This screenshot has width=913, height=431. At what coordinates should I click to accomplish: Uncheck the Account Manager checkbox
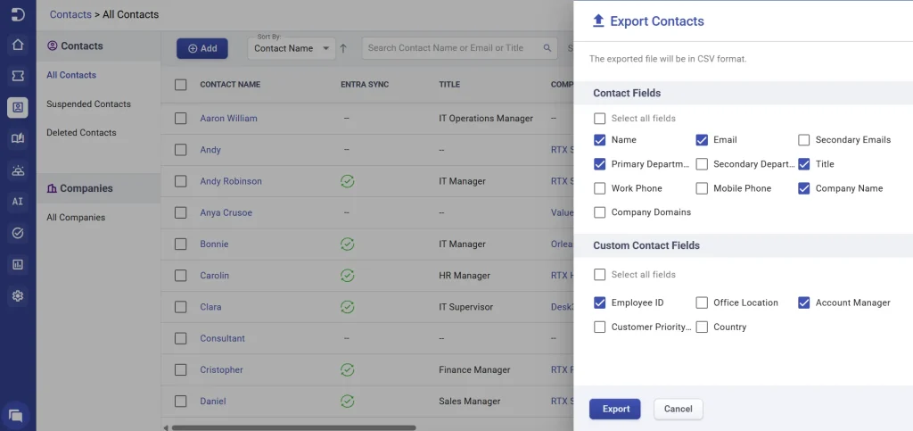point(803,303)
